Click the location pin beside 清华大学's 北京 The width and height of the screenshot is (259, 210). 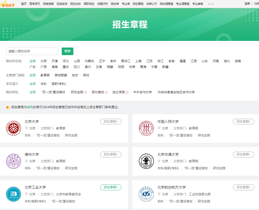click(x=26, y=161)
